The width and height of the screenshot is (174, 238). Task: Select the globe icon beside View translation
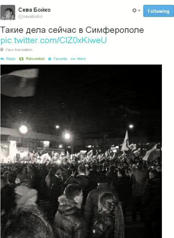(2, 49)
